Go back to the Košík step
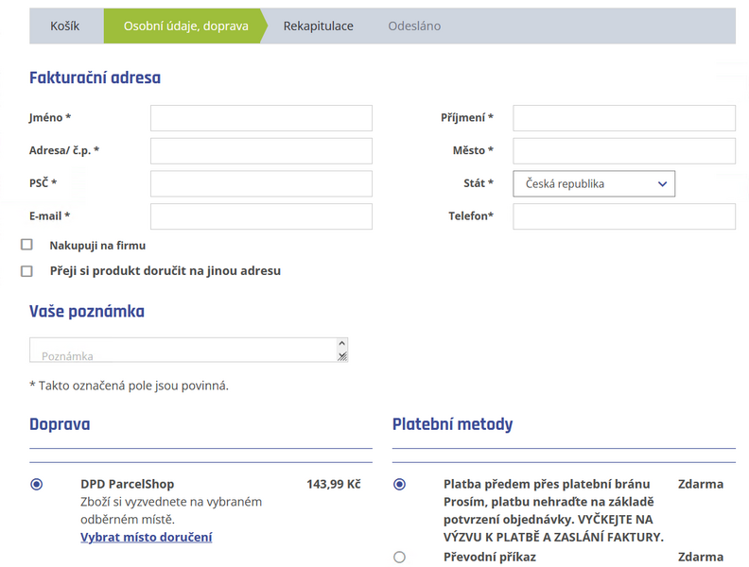 pos(65,26)
